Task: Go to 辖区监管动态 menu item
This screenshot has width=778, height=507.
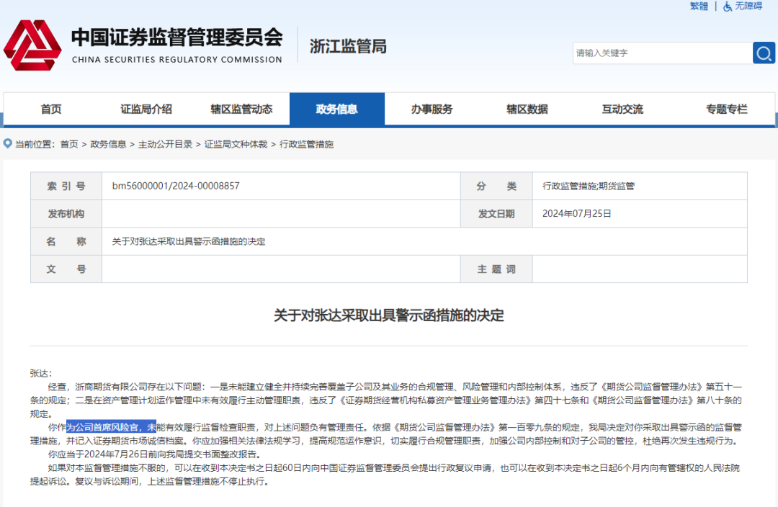Action: coord(241,109)
